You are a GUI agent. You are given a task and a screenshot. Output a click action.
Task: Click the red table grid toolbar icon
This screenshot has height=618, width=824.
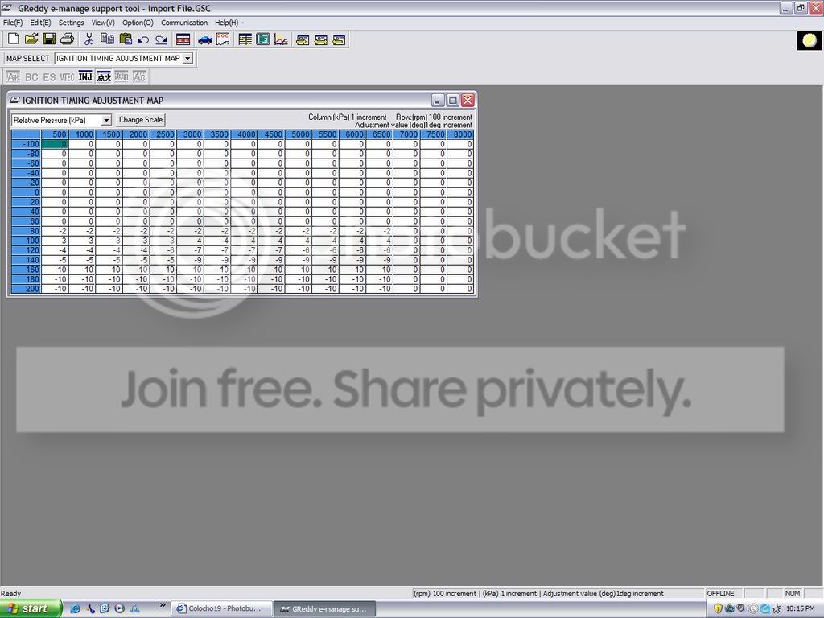(x=183, y=39)
